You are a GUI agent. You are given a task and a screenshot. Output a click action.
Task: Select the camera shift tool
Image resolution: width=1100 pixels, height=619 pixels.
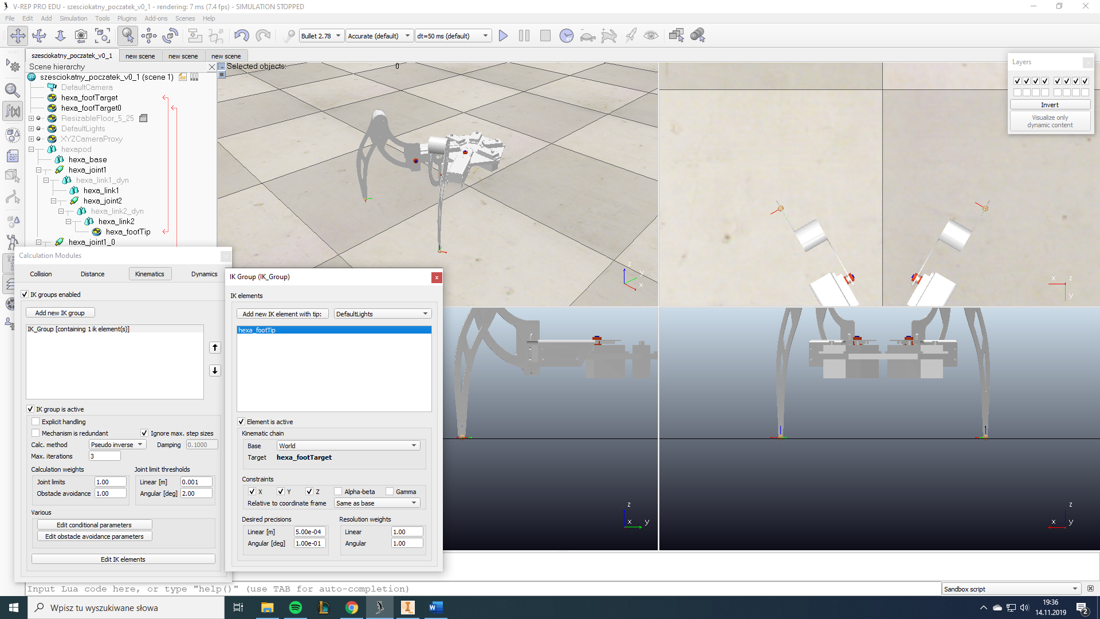pos(60,36)
